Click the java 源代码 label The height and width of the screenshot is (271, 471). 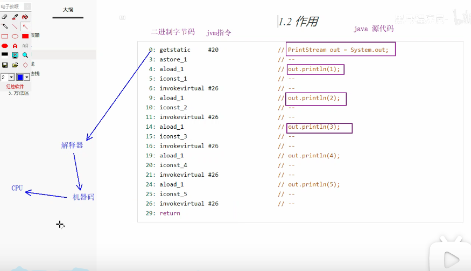pos(374,29)
